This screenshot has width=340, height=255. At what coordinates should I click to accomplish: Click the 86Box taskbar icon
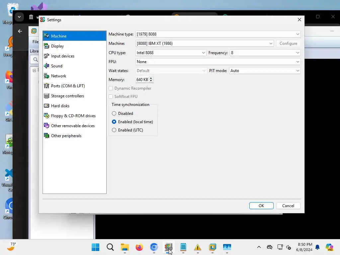(x=168, y=247)
